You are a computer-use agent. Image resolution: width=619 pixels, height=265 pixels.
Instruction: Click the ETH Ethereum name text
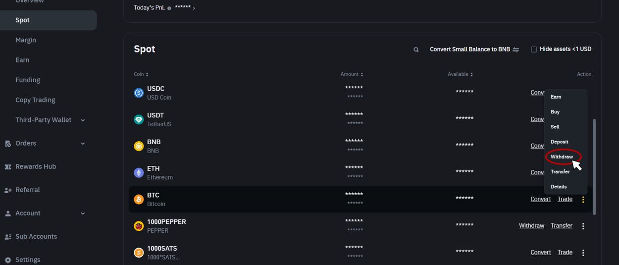pyautogui.click(x=160, y=177)
